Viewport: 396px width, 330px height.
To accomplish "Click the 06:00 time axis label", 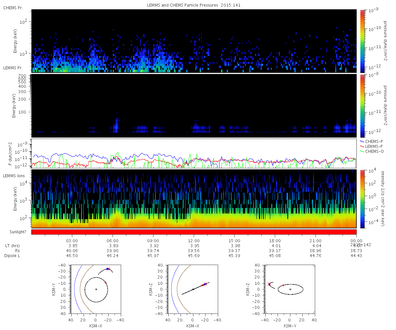I will click(x=113, y=241).
